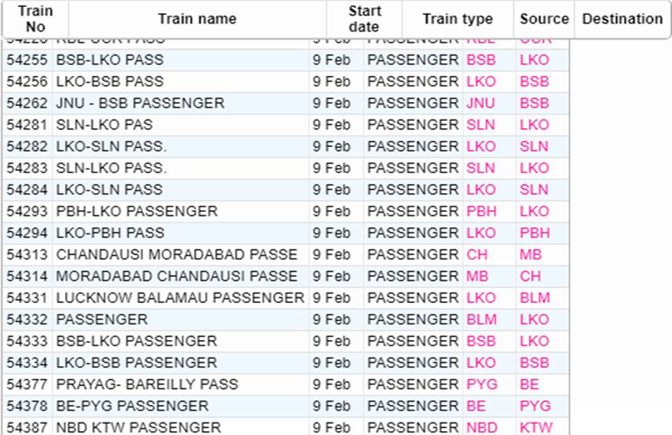Click destination KTW link for train 54387
Viewport: 672px width, 435px height.
tap(536, 428)
